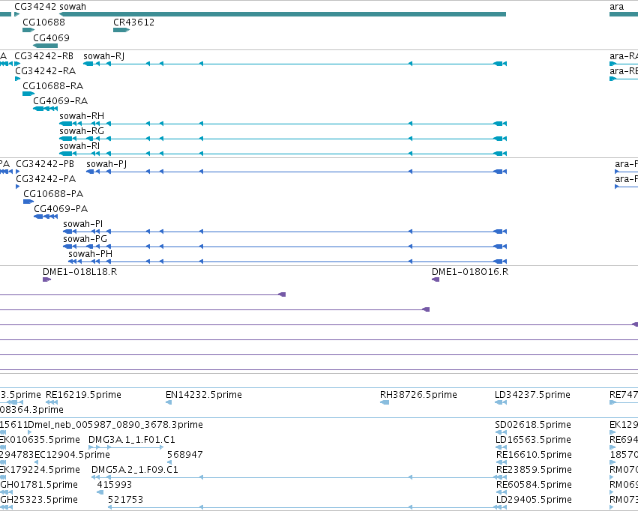Viewport: 638px width, 511px height.
Task: Click transcript CG34242-RA
Action: point(17,79)
